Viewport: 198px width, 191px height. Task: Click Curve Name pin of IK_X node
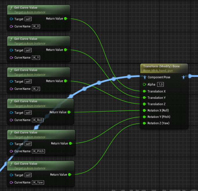click(11, 27)
